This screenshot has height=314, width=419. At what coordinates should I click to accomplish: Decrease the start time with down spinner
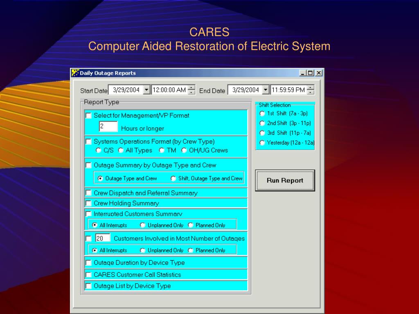[191, 92]
